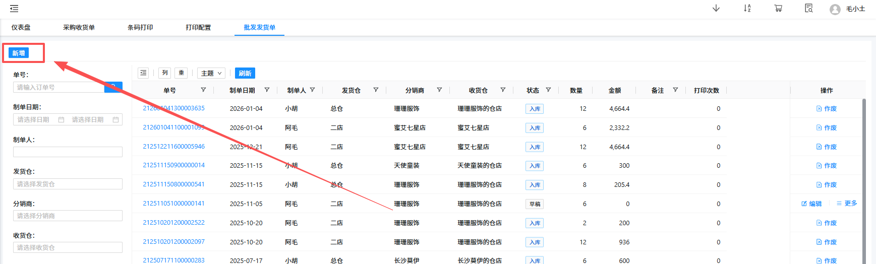Click the 草稿 status tag
Screen dimensions: 876x264
pos(535,204)
